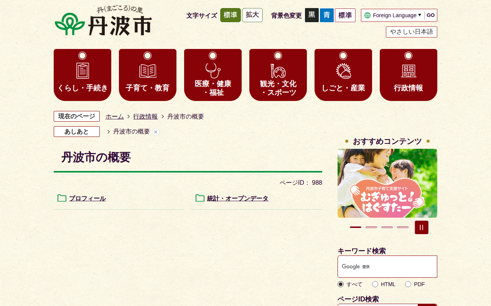The image size is (491, 306).
Task: Select the すべて search radio button
Action: click(341, 284)
